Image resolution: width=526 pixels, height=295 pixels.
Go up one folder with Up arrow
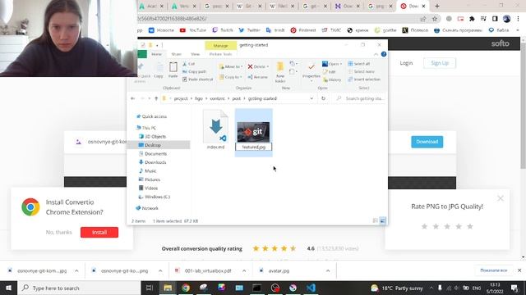tap(156, 98)
